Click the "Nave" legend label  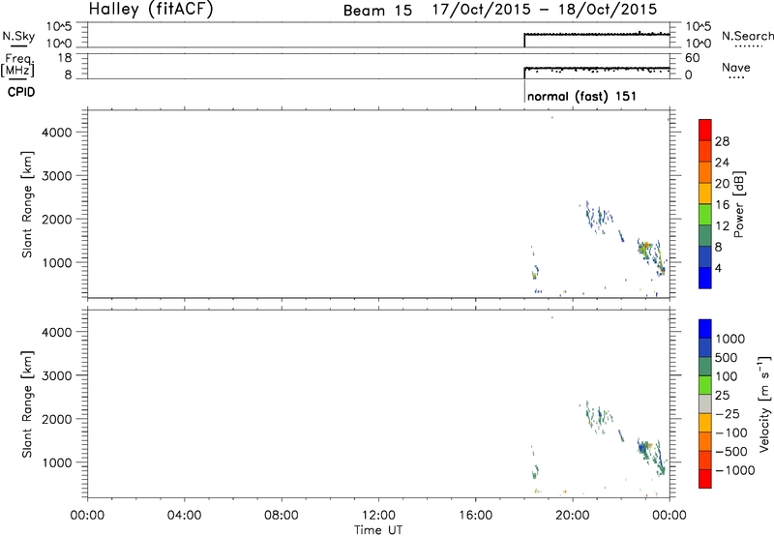point(736,68)
